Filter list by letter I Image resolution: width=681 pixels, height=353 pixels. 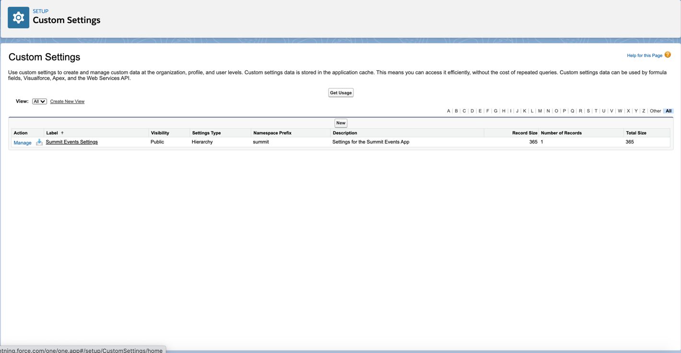click(511, 111)
